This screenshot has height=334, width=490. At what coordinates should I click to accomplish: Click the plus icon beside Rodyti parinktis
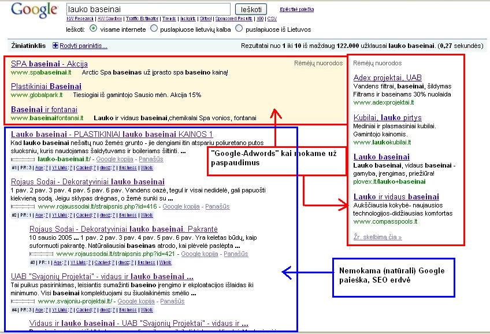tap(55, 46)
